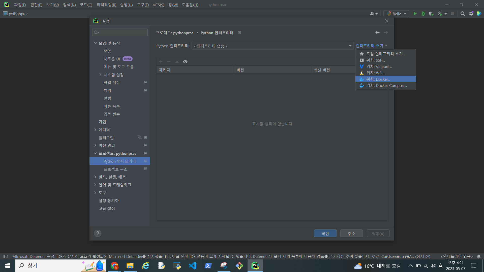This screenshot has width=484, height=272.
Task: Toggle the show early releases eye icon
Action: click(185, 62)
